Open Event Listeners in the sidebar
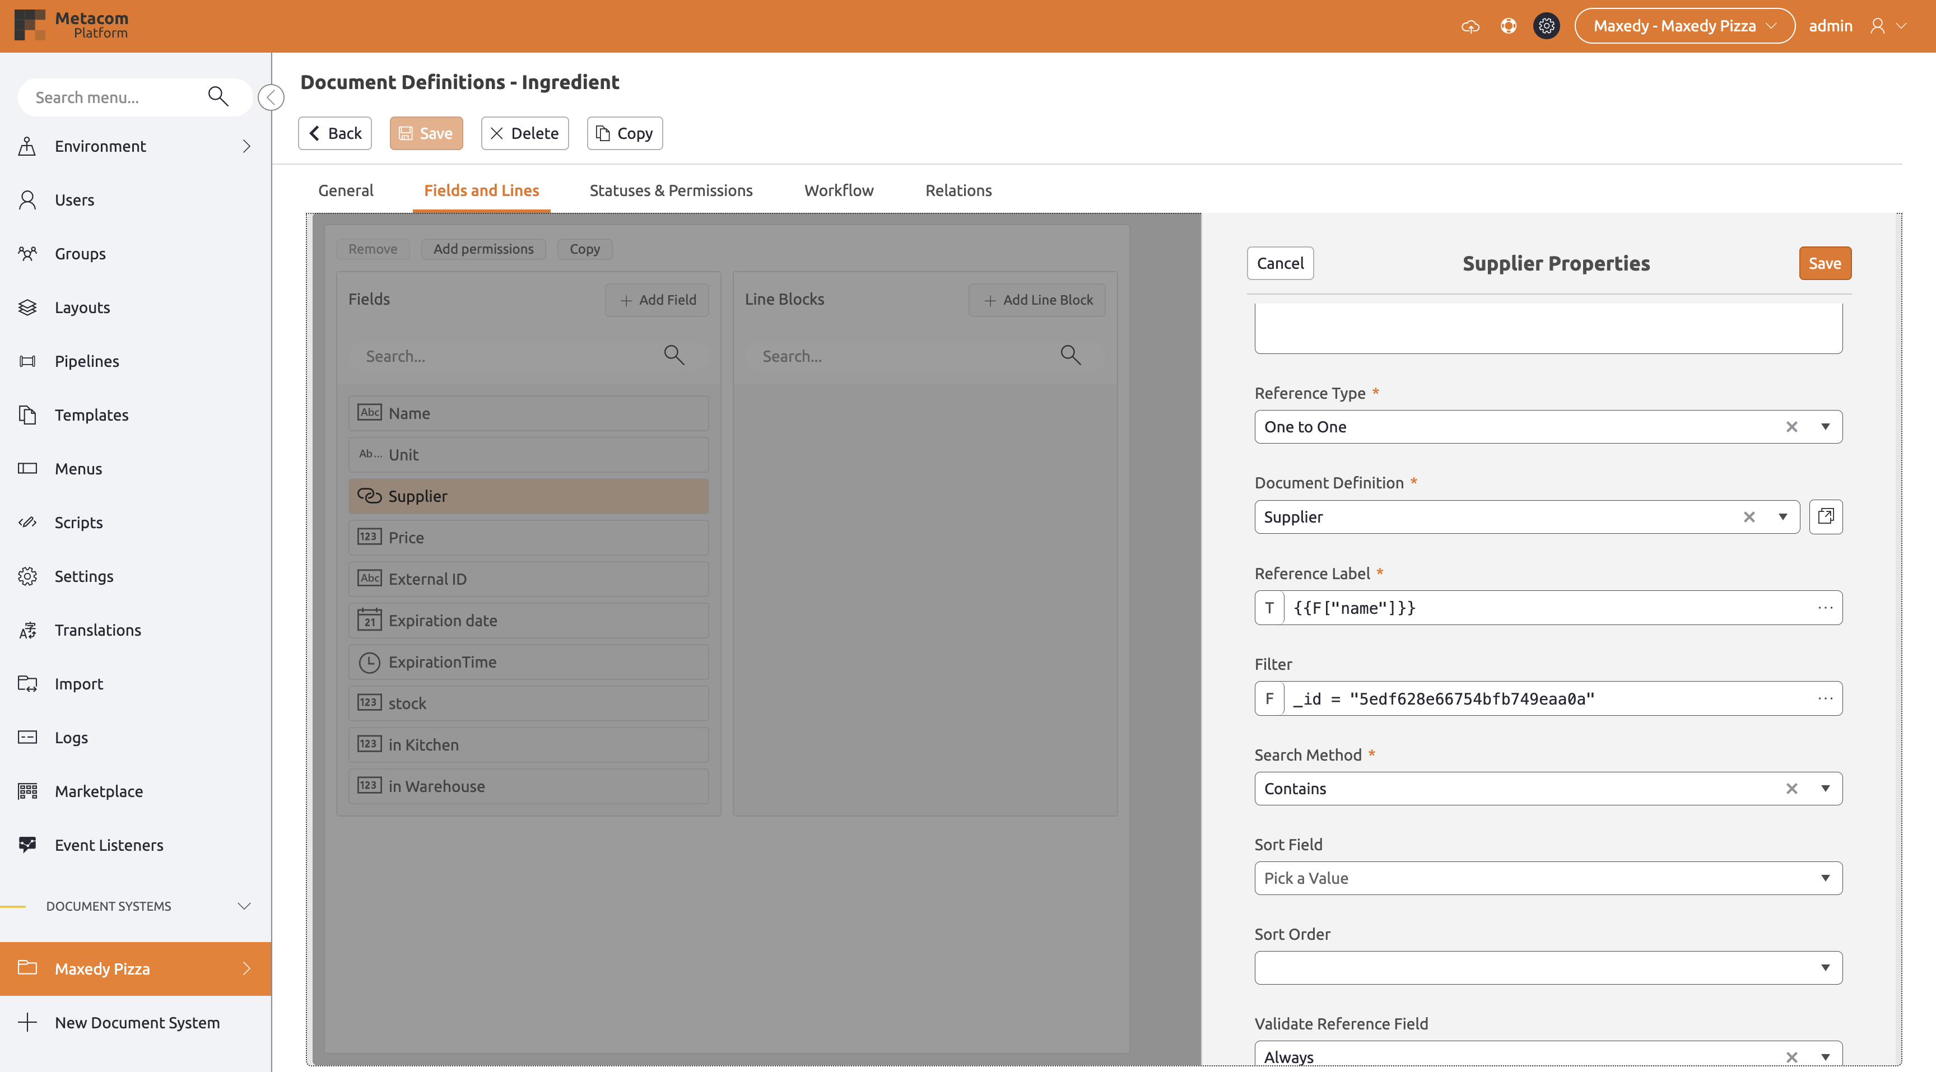 click(x=135, y=845)
